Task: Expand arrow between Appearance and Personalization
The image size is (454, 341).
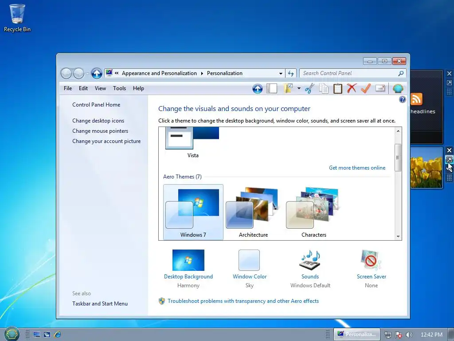Action: [202, 73]
